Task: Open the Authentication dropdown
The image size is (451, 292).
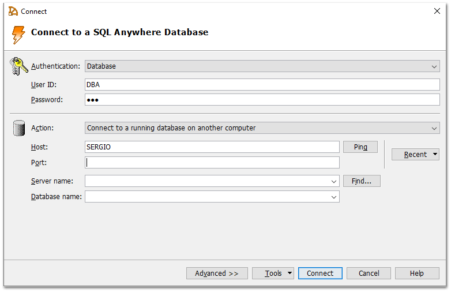Action: point(262,66)
